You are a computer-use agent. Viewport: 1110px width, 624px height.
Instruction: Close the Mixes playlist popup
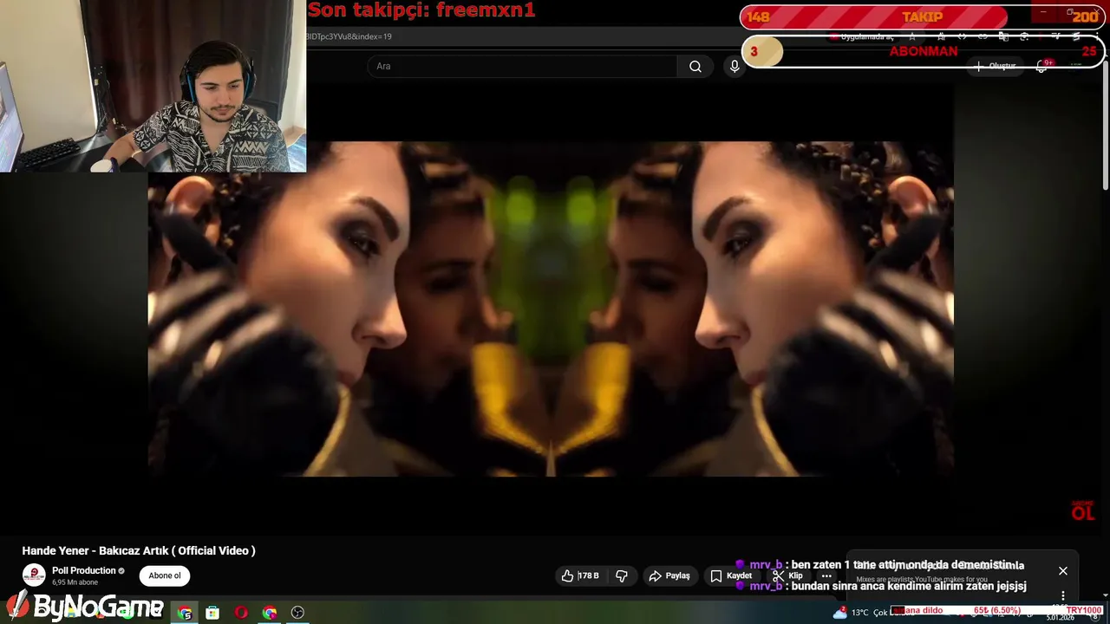point(1062,571)
